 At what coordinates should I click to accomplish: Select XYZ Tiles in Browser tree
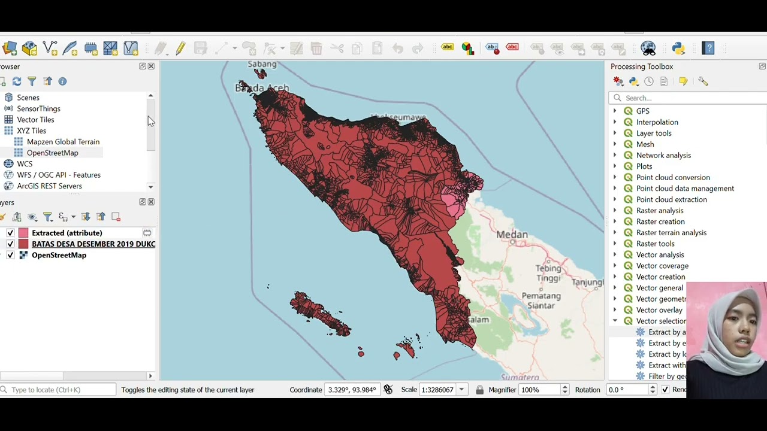[31, 130]
